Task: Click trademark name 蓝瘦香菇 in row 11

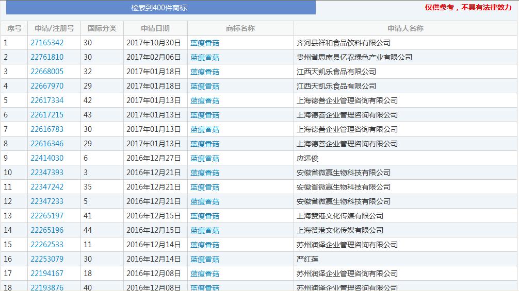Action: point(205,187)
